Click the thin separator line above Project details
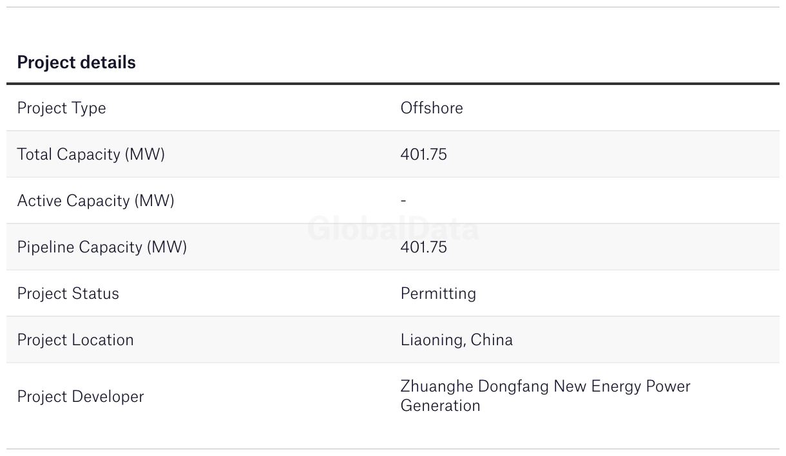This screenshot has height=456, width=786. pos(393,7)
